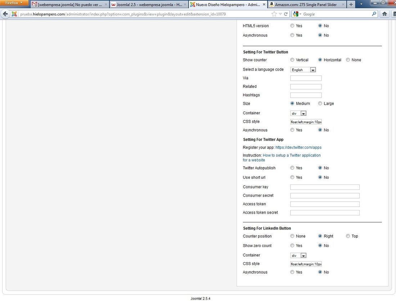This screenshot has height=301, width=396.
Task: Close the Gmail webempresa joomla tab
Action: [106, 5]
